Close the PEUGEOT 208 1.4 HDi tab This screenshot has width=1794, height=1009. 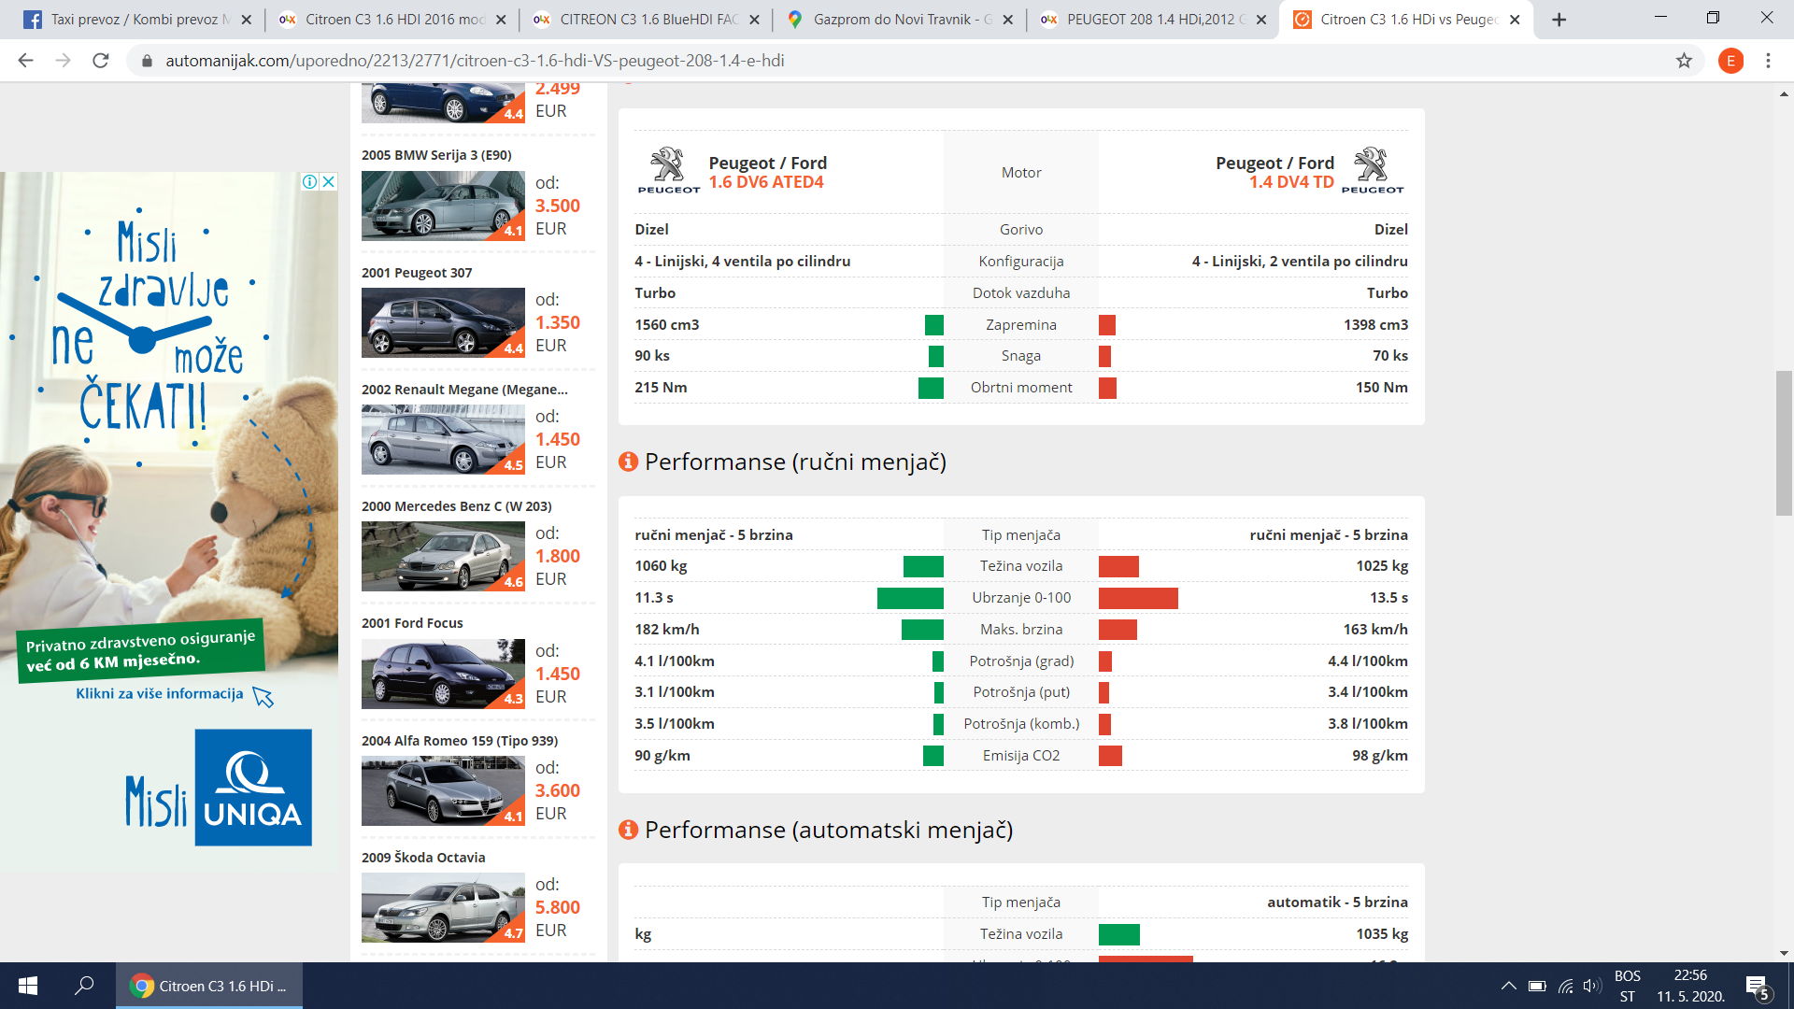pyautogui.click(x=1260, y=20)
